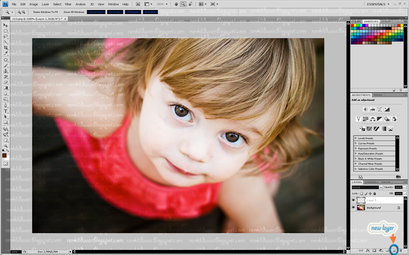Toggle lock position
The image size is (409, 255).
click(x=370, y=193)
